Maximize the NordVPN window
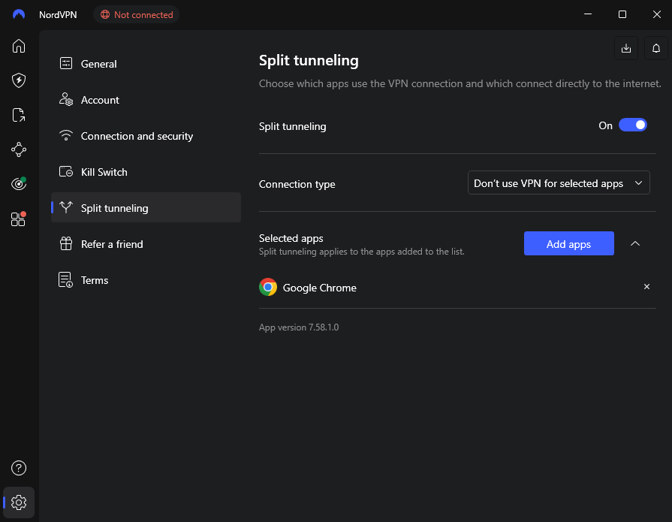The height and width of the screenshot is (522, 672). (x=622, y=14)
